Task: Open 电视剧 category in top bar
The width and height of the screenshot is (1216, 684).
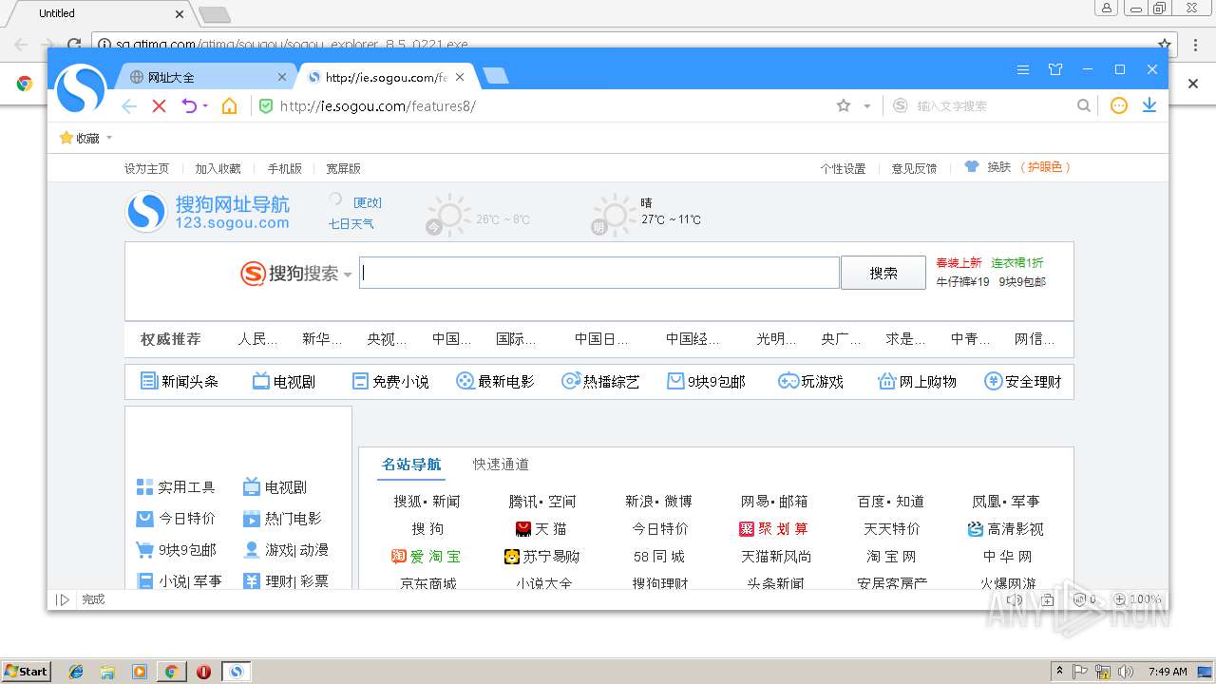Action: (284, 381)
